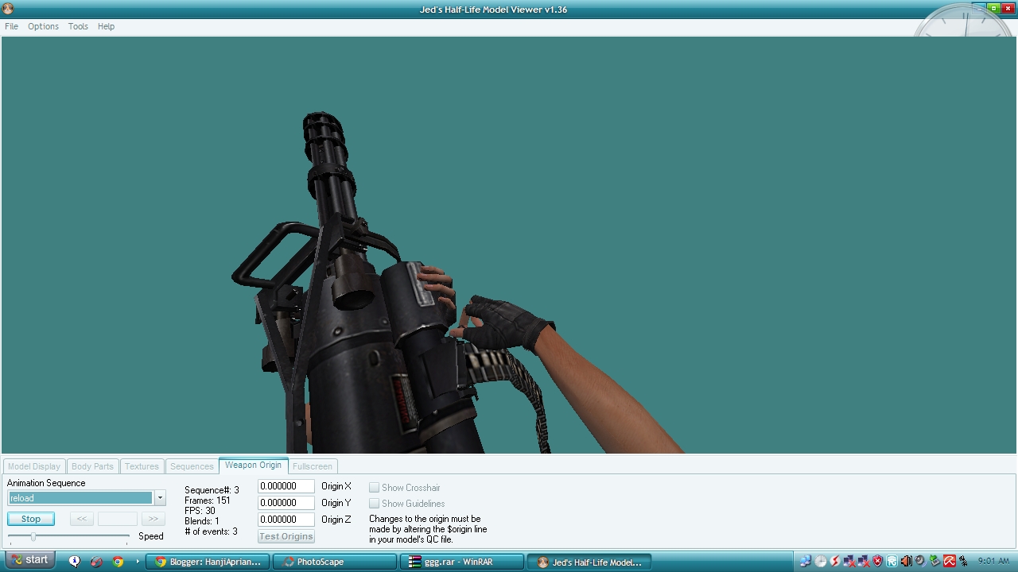Switch to the Blogger Chrome taskbar window
The image size is (1018, 572).
pyautogui.click(x=208, y=562)
